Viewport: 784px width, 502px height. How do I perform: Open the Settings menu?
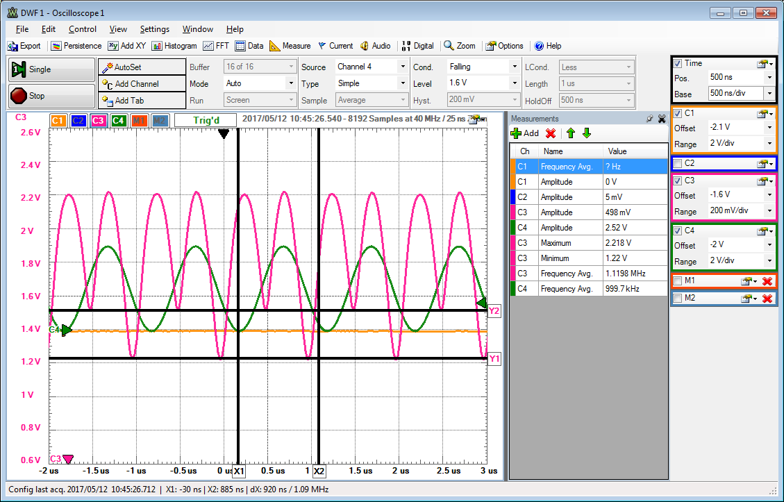click(x=154, y=29)
